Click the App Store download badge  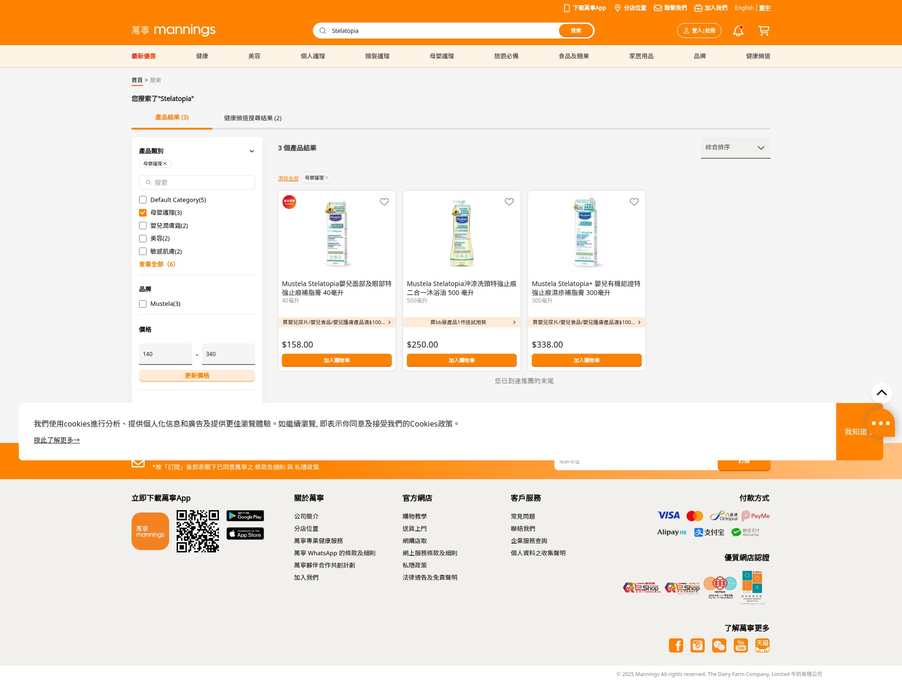pyautogui.click(x=245, y=534)
